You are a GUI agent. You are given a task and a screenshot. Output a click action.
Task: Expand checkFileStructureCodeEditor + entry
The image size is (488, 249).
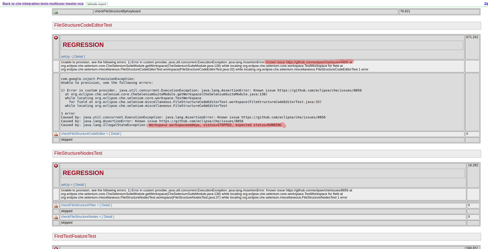(x=84, y=134)
